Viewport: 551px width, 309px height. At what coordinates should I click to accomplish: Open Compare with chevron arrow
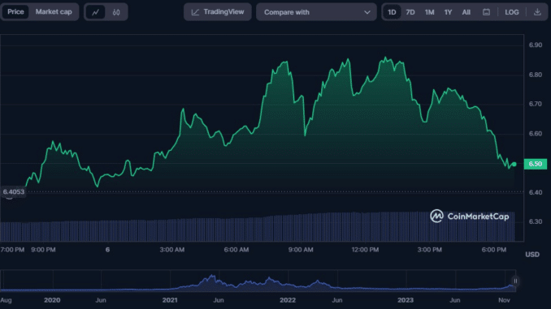point(367,12)
